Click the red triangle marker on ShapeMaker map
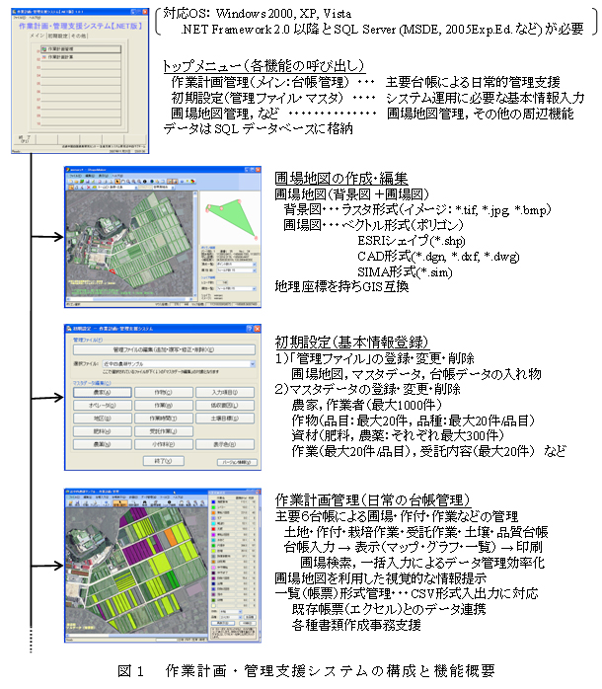This screenshot has width=602, height=689. click(113, 272)
